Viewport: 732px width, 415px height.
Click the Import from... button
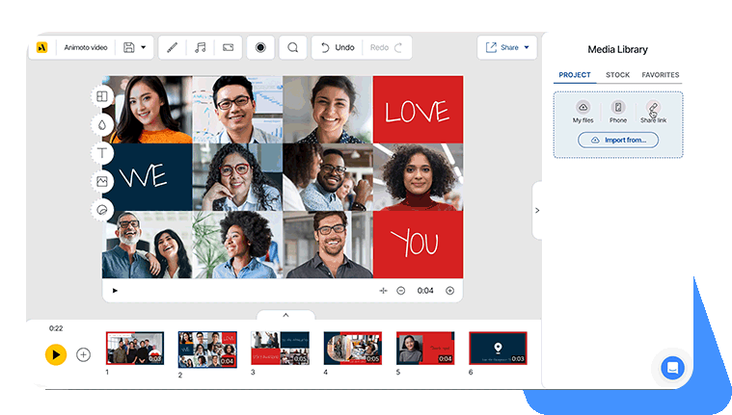pyautogui.click(x=618, y=140)
